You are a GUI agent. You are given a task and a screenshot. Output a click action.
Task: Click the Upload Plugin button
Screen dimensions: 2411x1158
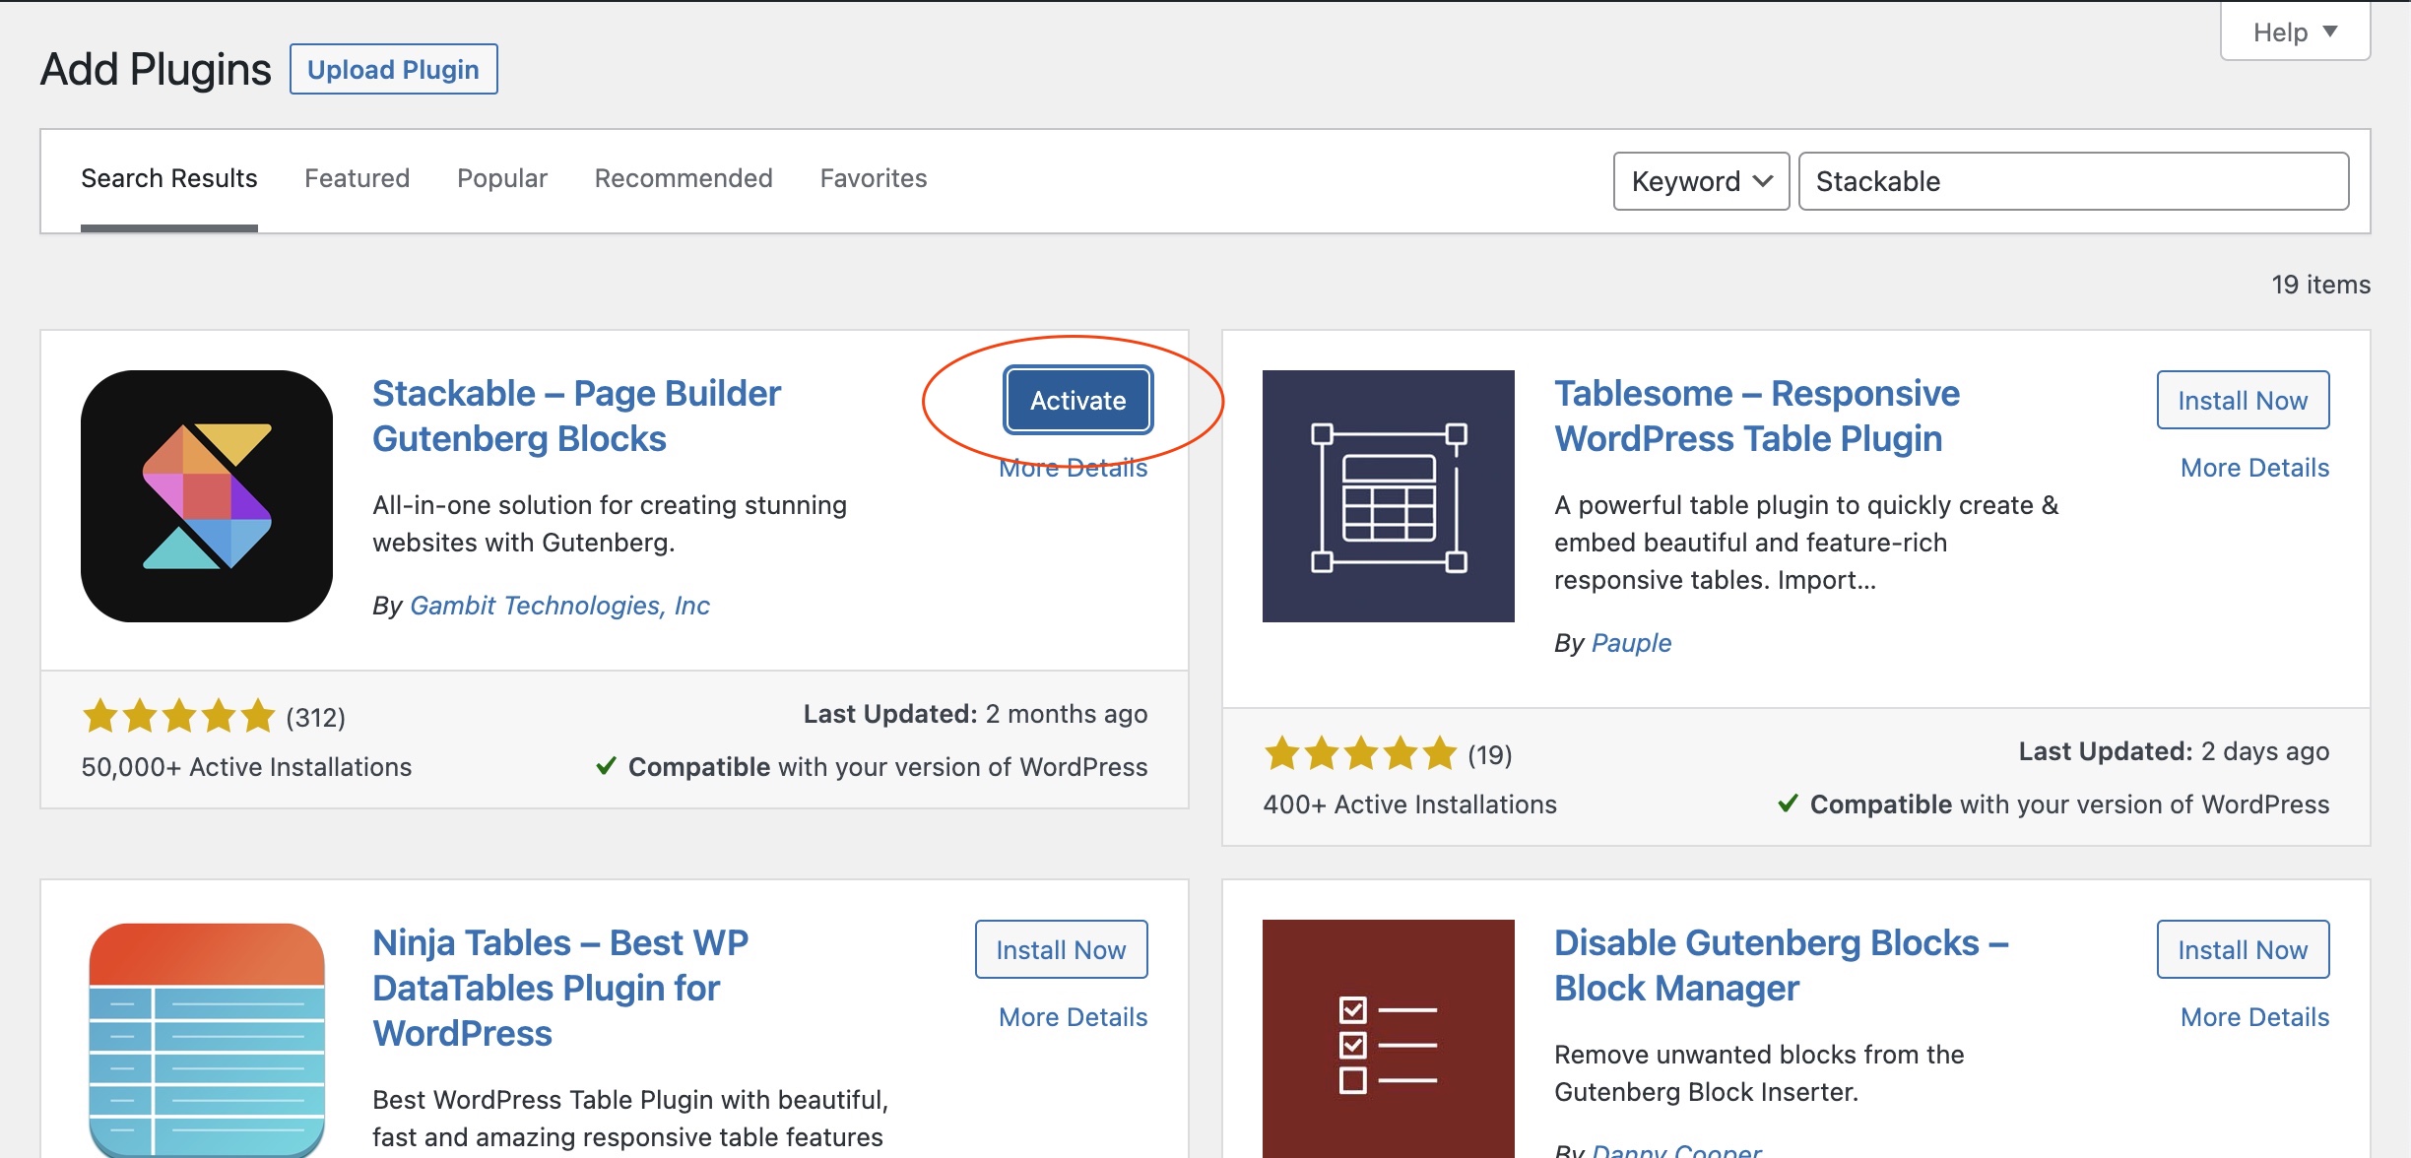point(393,69)
